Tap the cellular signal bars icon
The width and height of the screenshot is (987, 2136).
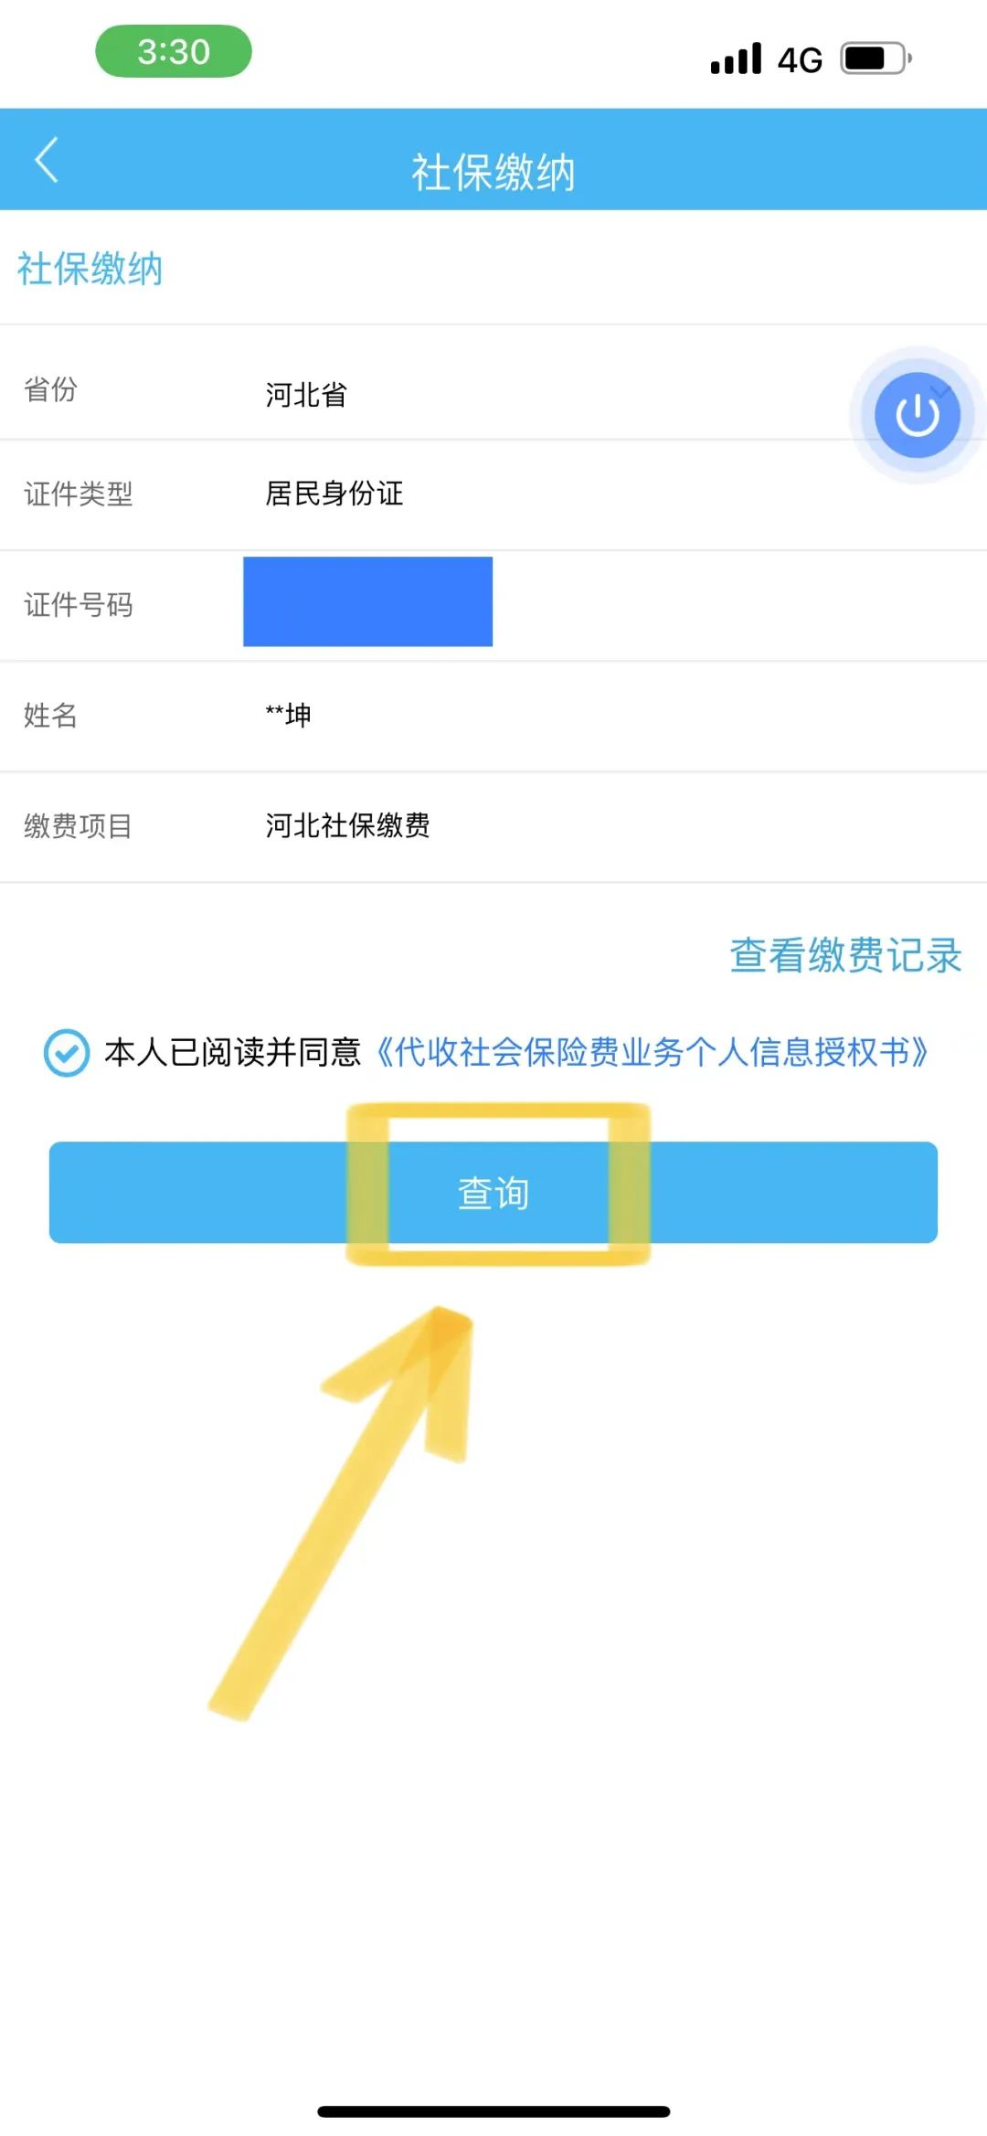point(736,59)
